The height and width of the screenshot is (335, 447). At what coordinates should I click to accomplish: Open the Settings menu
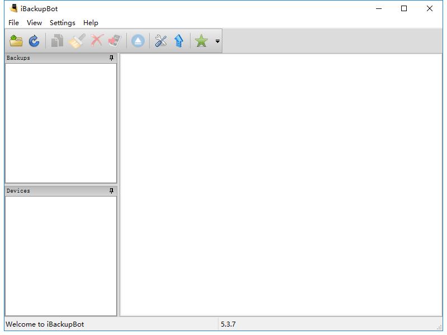tap(63, 23)
